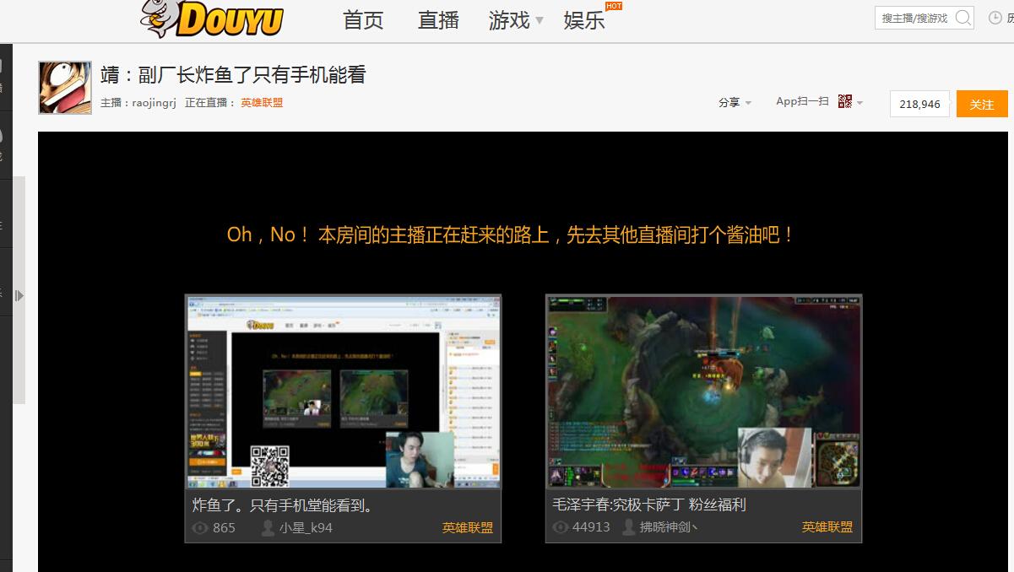Open 英雄联盟 link beside 正在直播
This screenshot has height=572, width=1014.
(262, 103)
